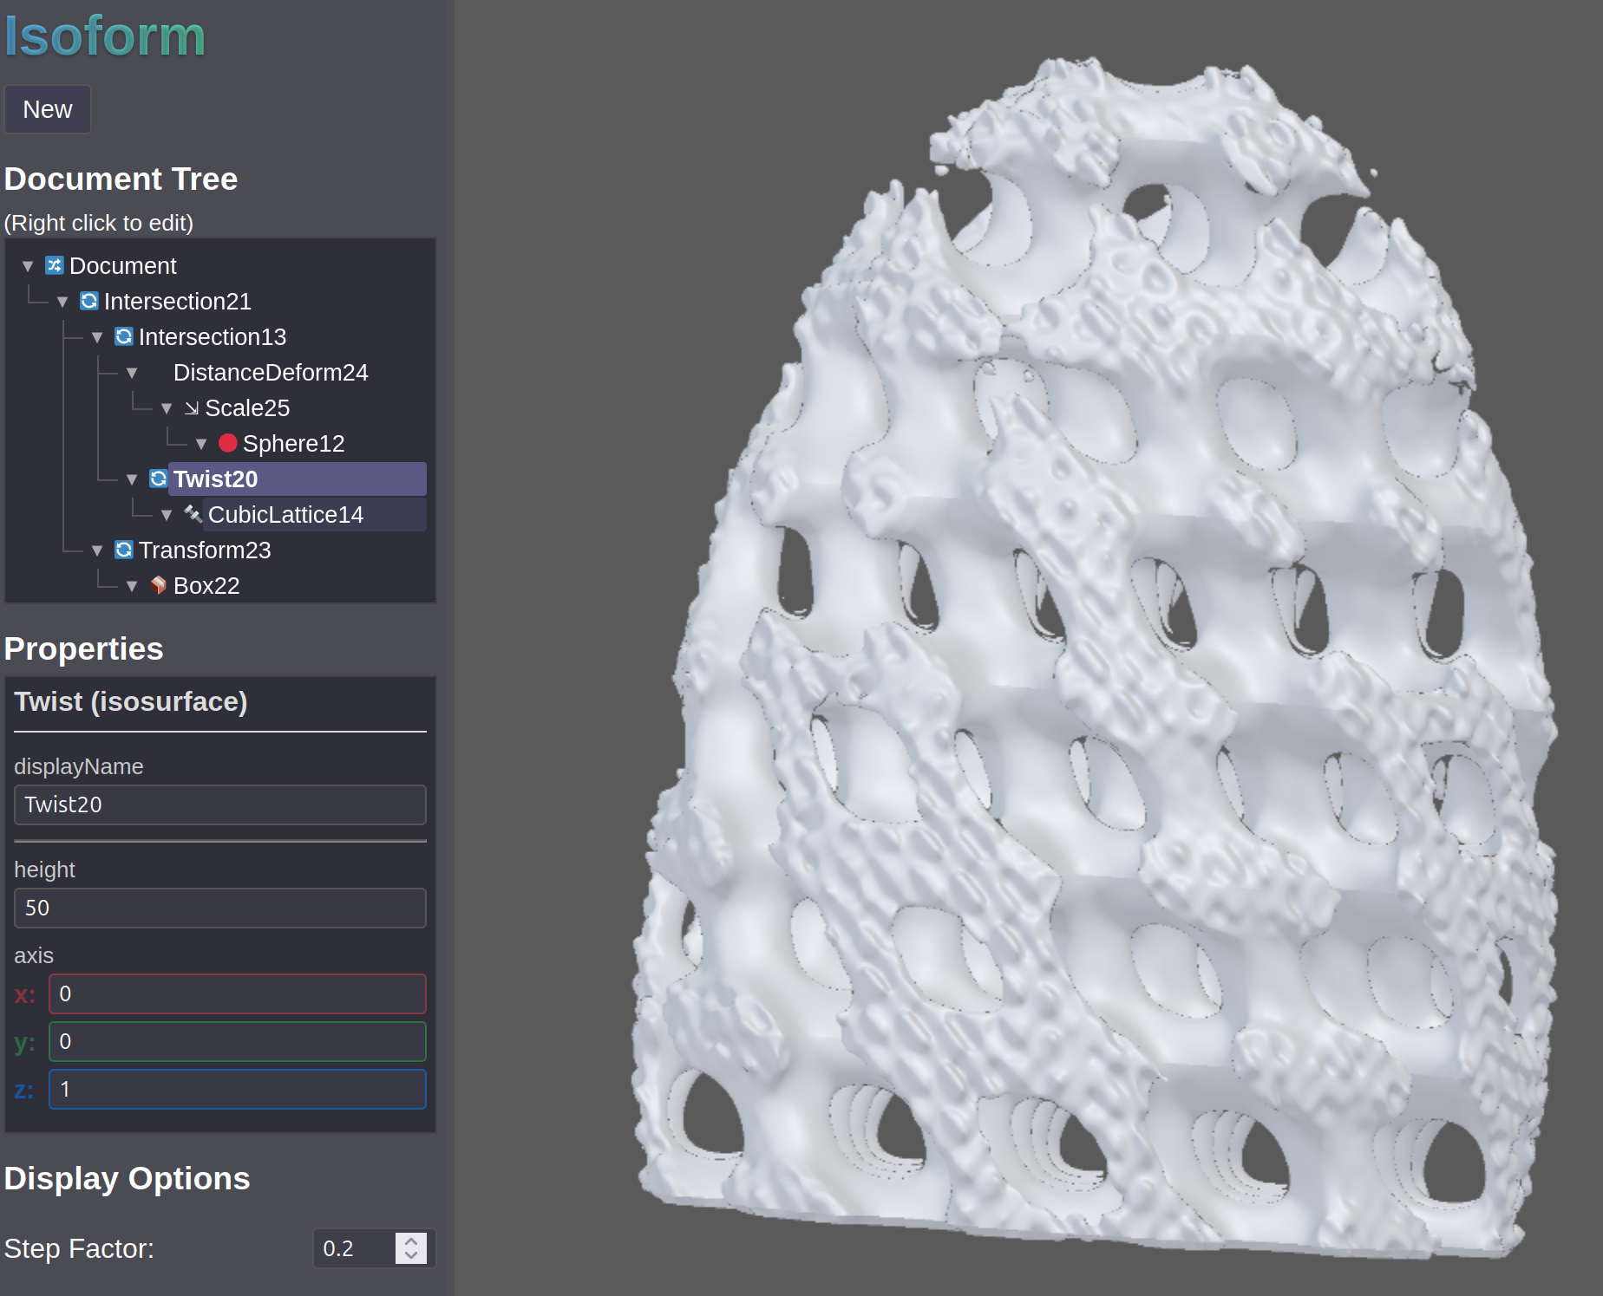
Task: Click the height input field
Action: click(220, 908)
